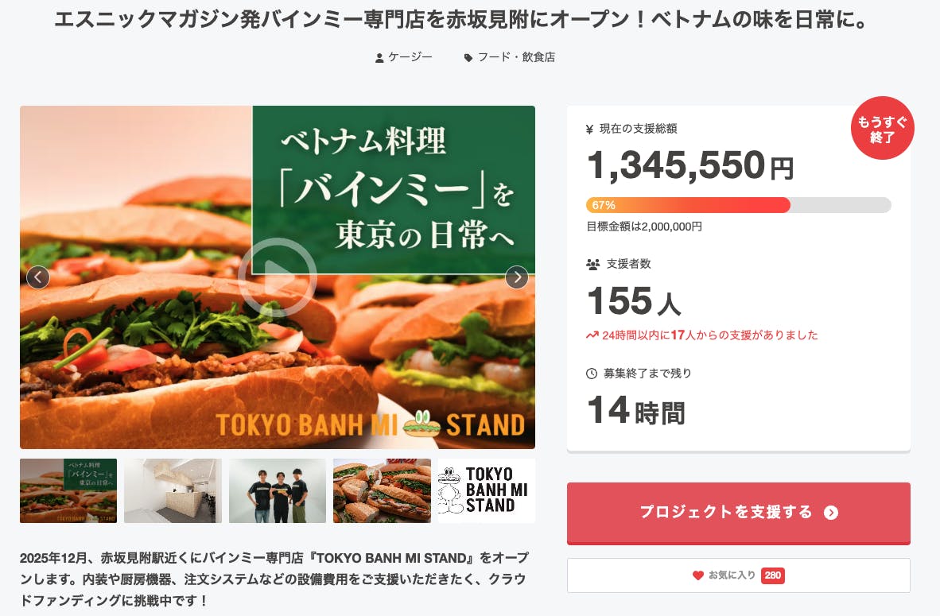Select the TOKYO BANH MI STAND logo thumbnail
The height and width of the screenshot is (616, 940).
486,490
